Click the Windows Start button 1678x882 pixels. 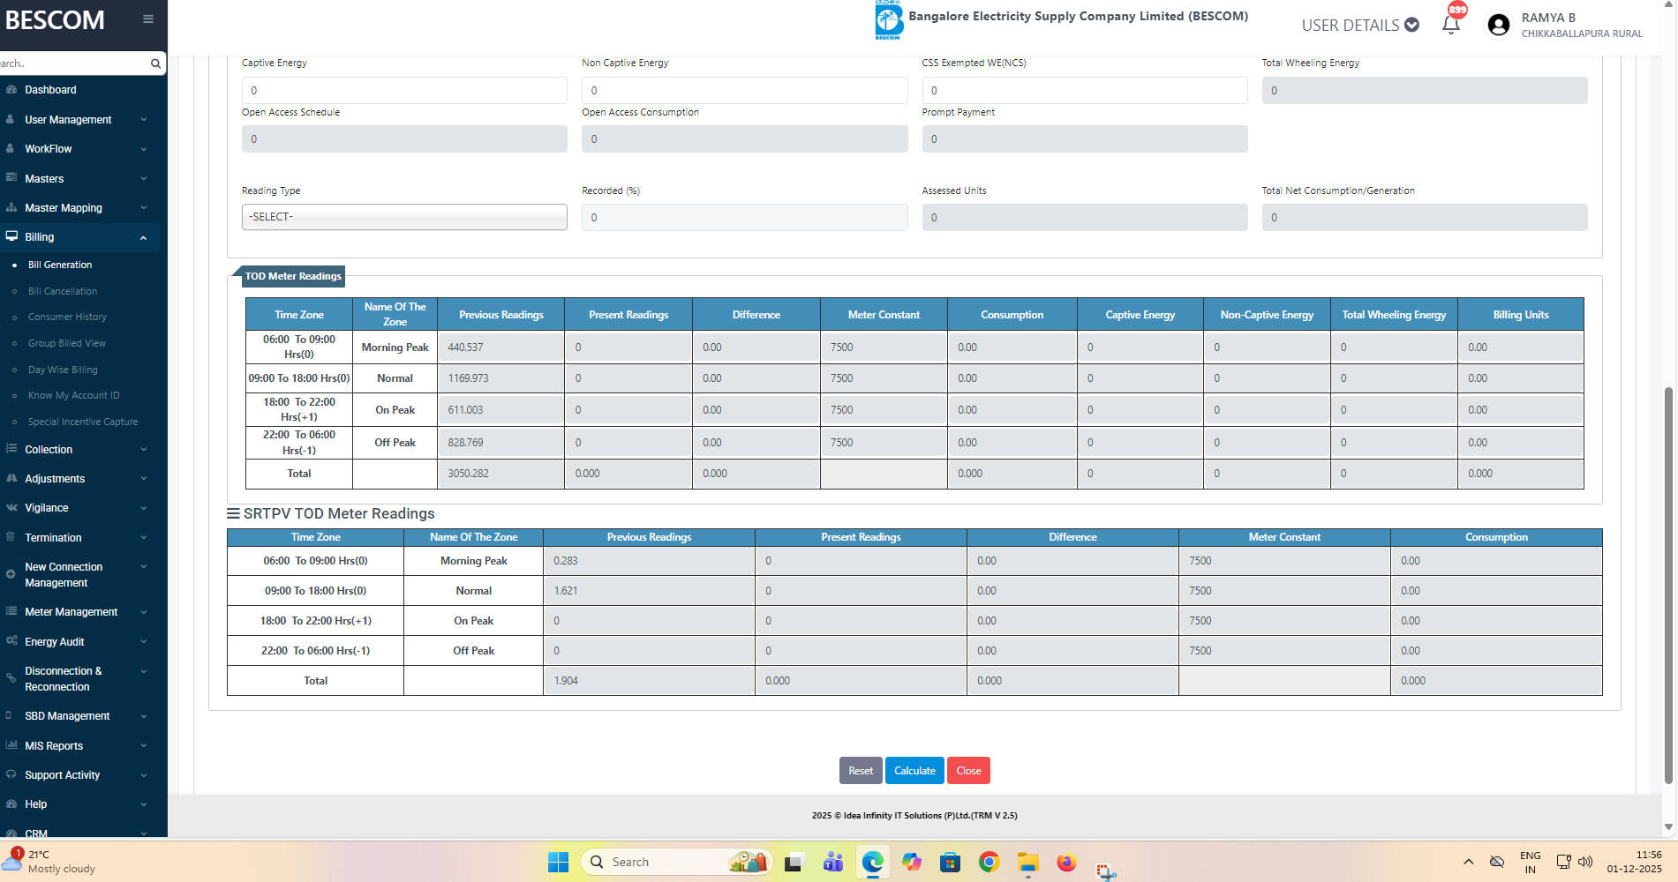558,863
